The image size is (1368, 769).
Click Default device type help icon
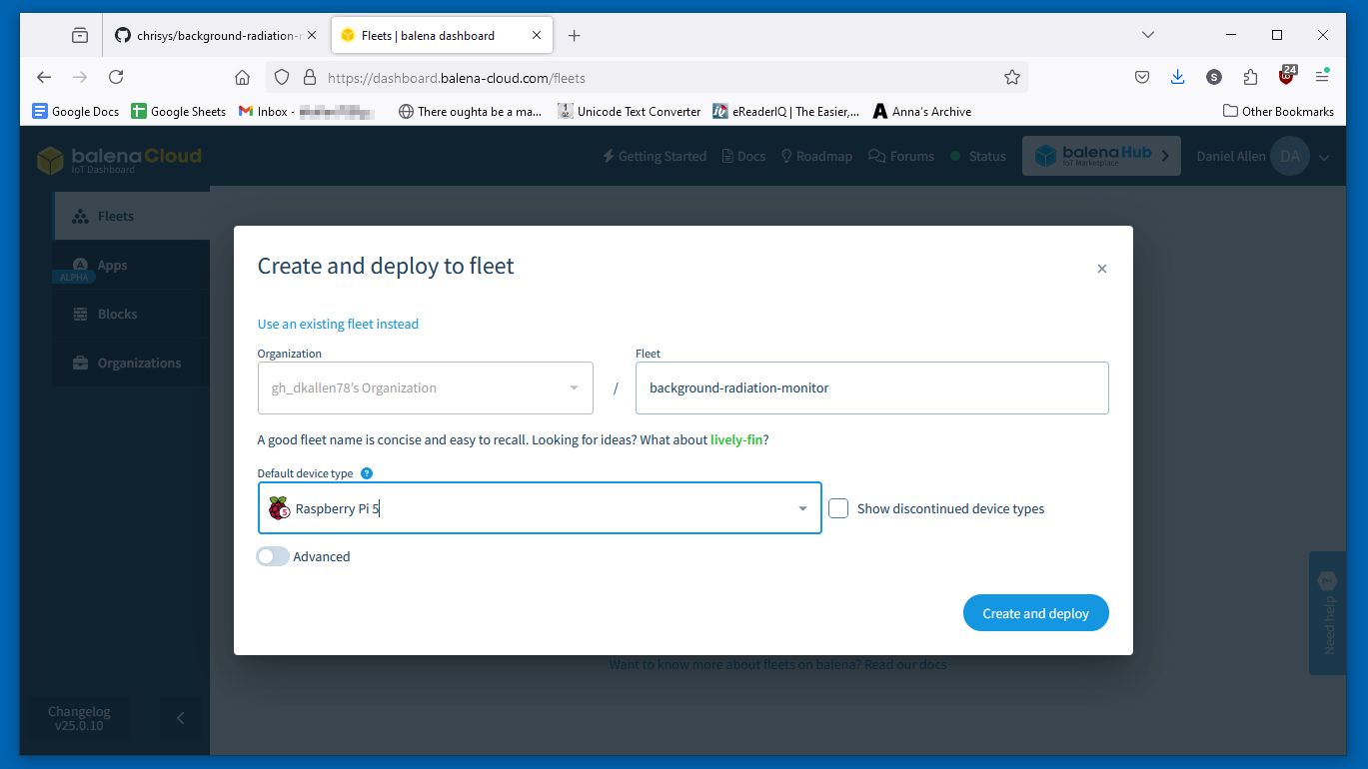pos(367,473)
